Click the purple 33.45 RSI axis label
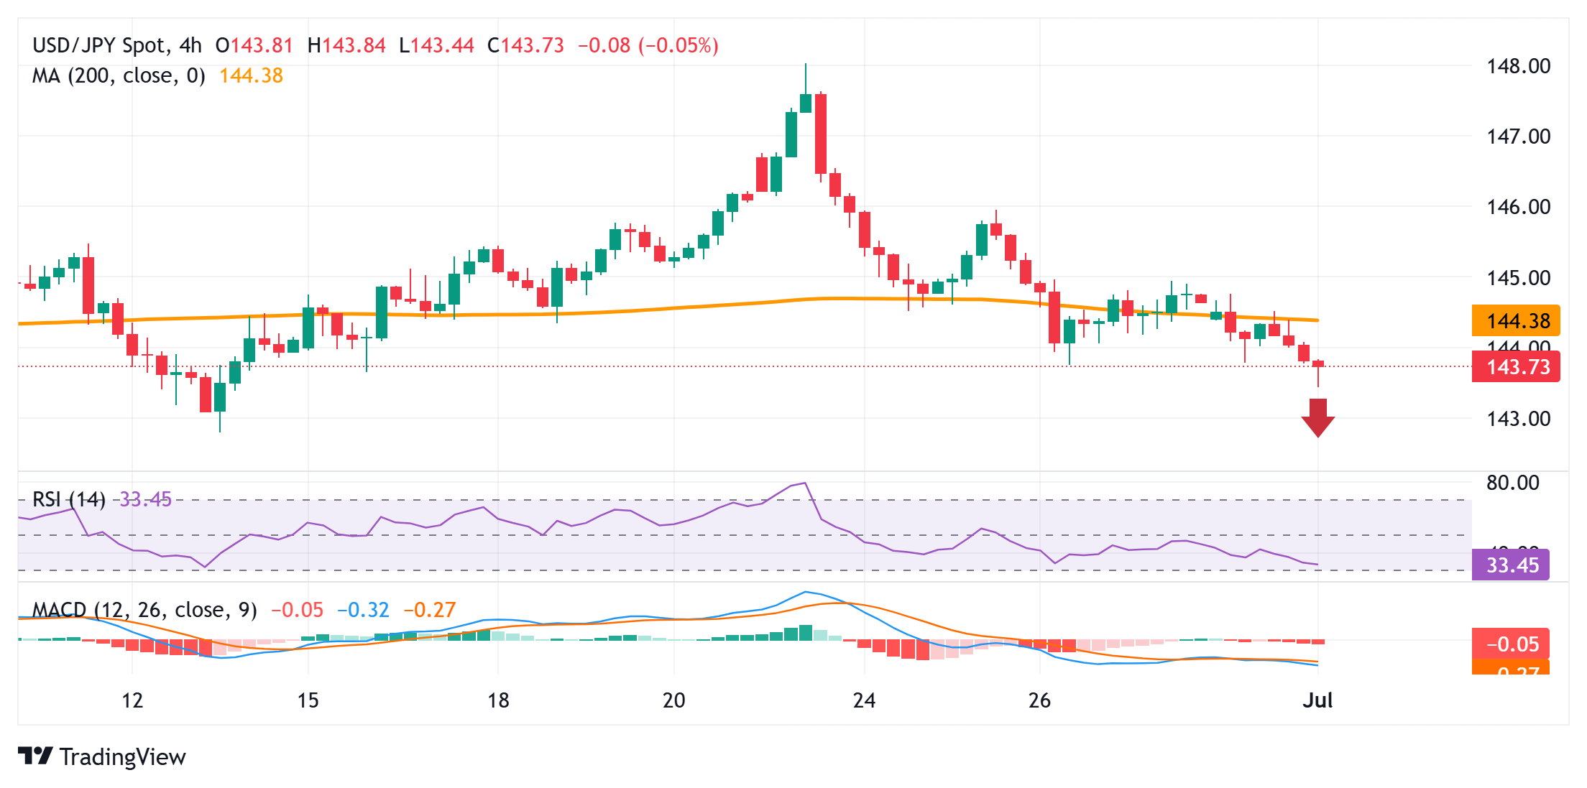Viewport: 1587px width, 788px height. point(1511,565)
